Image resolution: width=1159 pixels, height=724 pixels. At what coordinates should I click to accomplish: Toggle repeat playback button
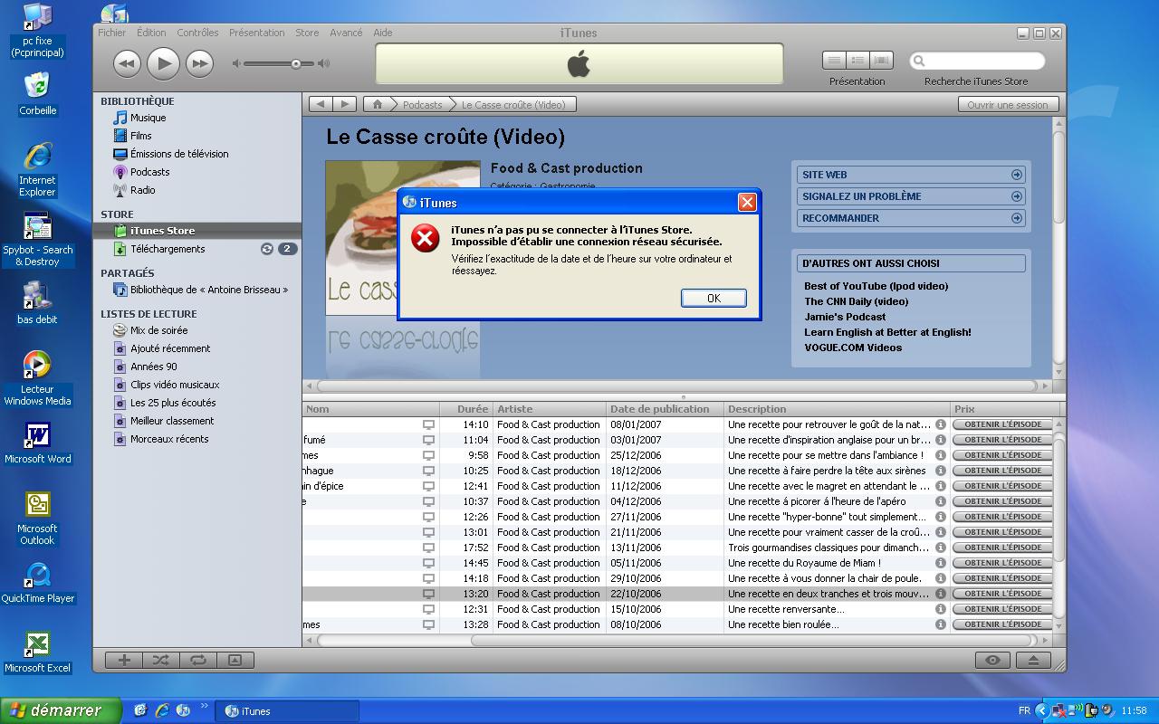tap(197, 660)
